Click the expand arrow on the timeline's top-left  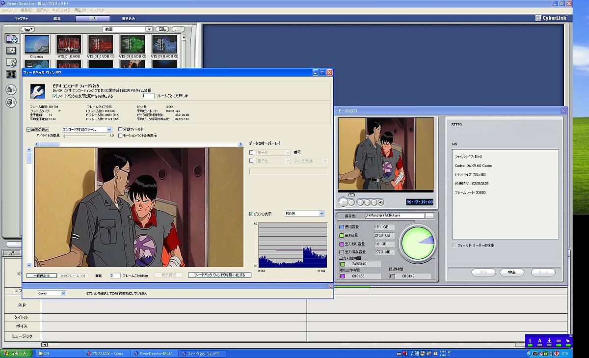[13, 253]
